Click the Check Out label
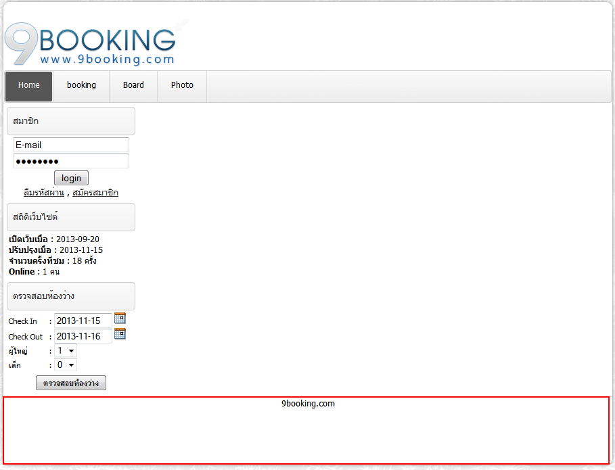 26,337
